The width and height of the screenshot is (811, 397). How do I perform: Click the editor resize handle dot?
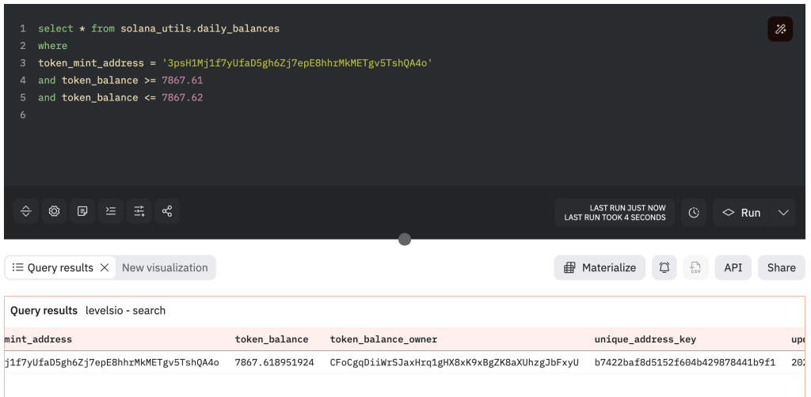click(405, 240)
